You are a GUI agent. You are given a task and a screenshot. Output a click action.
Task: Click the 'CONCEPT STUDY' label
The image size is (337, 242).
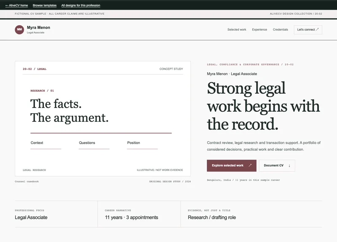click(171, 69)
